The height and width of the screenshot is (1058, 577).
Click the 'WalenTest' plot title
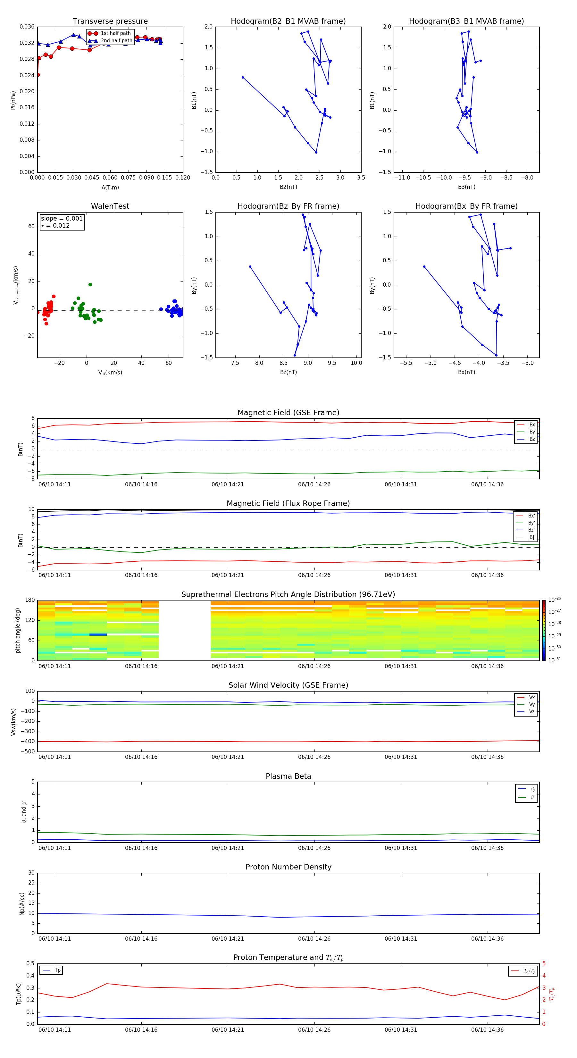110,206
